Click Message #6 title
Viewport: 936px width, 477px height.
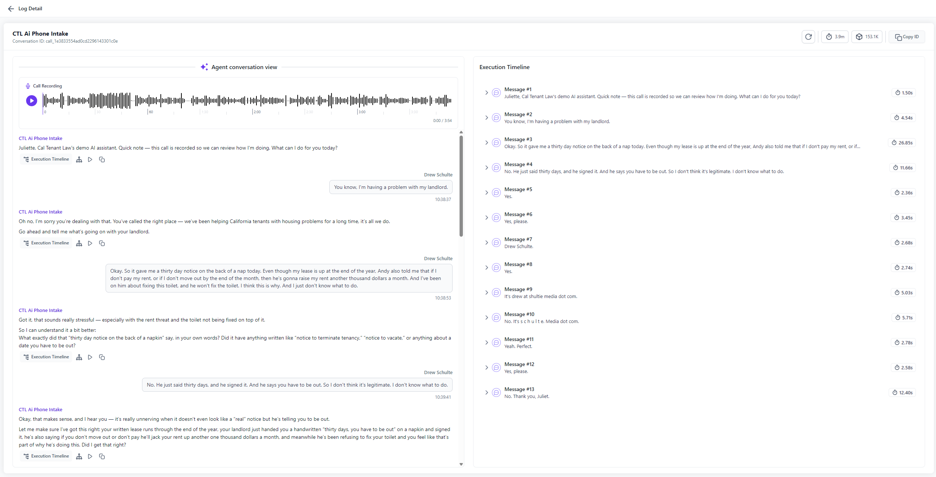click(518, 214)
